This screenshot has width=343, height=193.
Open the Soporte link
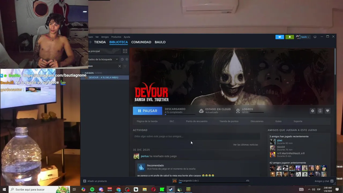pyautogui.click(x=298, y=121)
